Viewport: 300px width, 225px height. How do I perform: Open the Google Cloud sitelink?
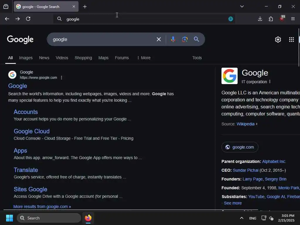click(32, 131)
